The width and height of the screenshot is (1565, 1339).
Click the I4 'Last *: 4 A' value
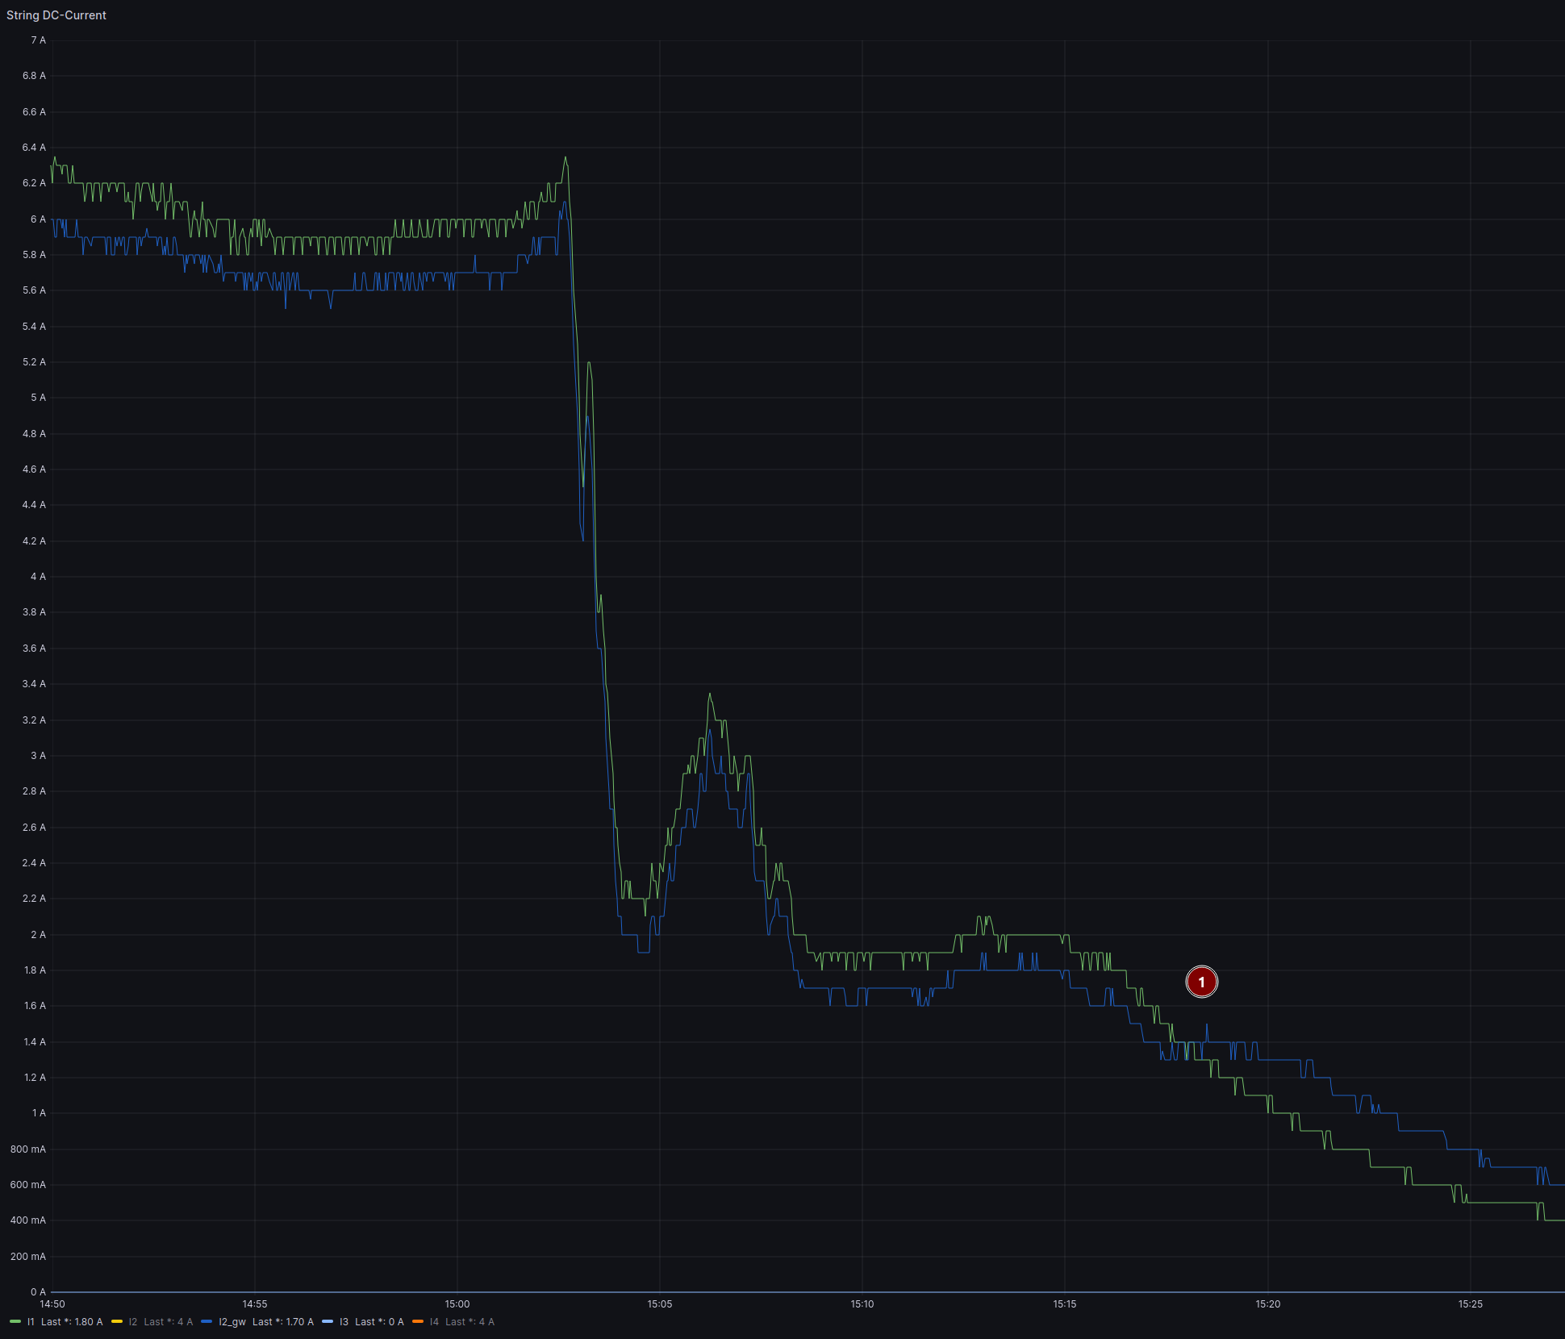(469, 1321)
